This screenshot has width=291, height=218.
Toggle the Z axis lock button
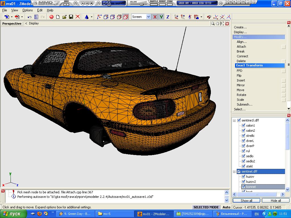point(168,17)
